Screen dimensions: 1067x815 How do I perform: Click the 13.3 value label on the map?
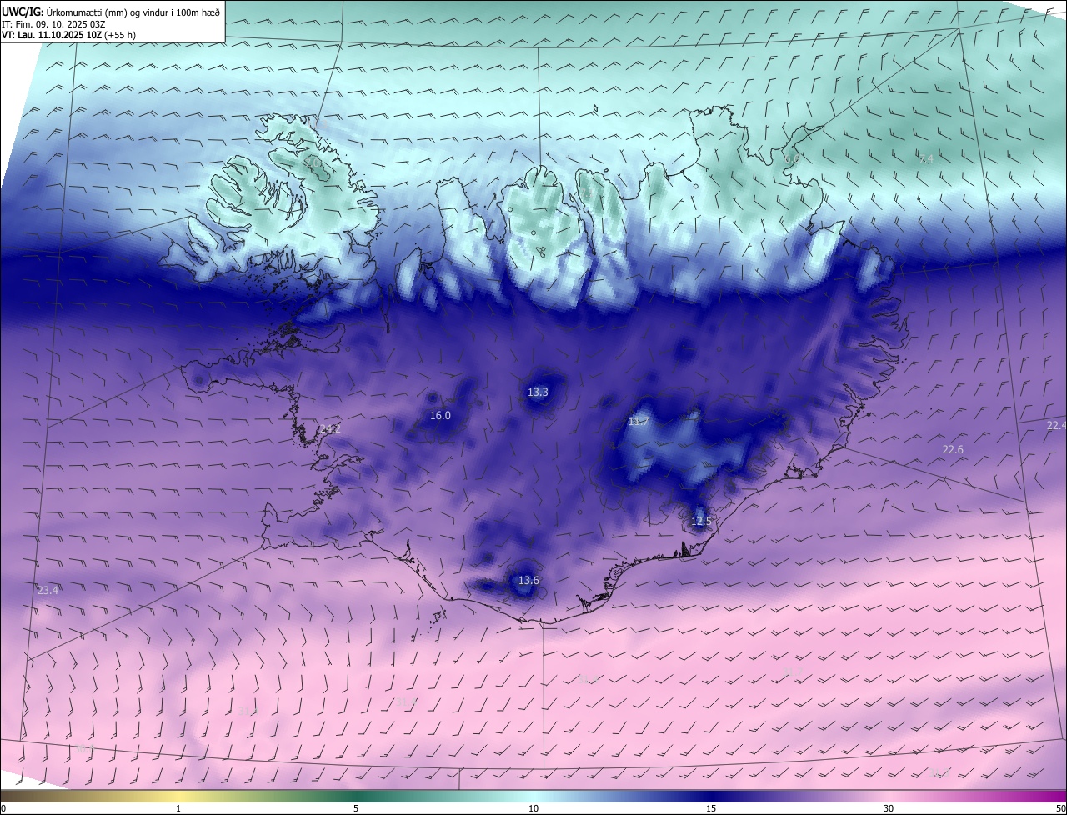tap(539, 392)
